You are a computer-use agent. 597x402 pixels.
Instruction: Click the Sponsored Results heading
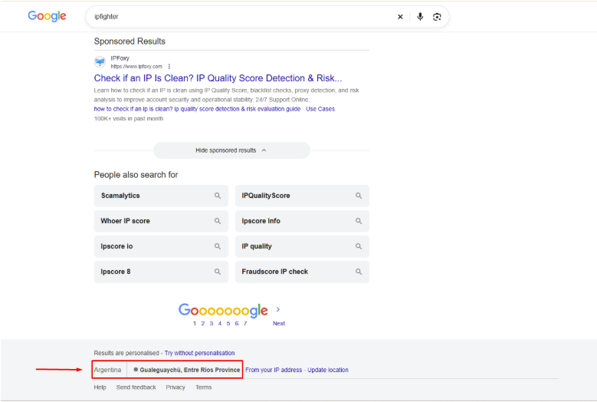click(130, 41)
